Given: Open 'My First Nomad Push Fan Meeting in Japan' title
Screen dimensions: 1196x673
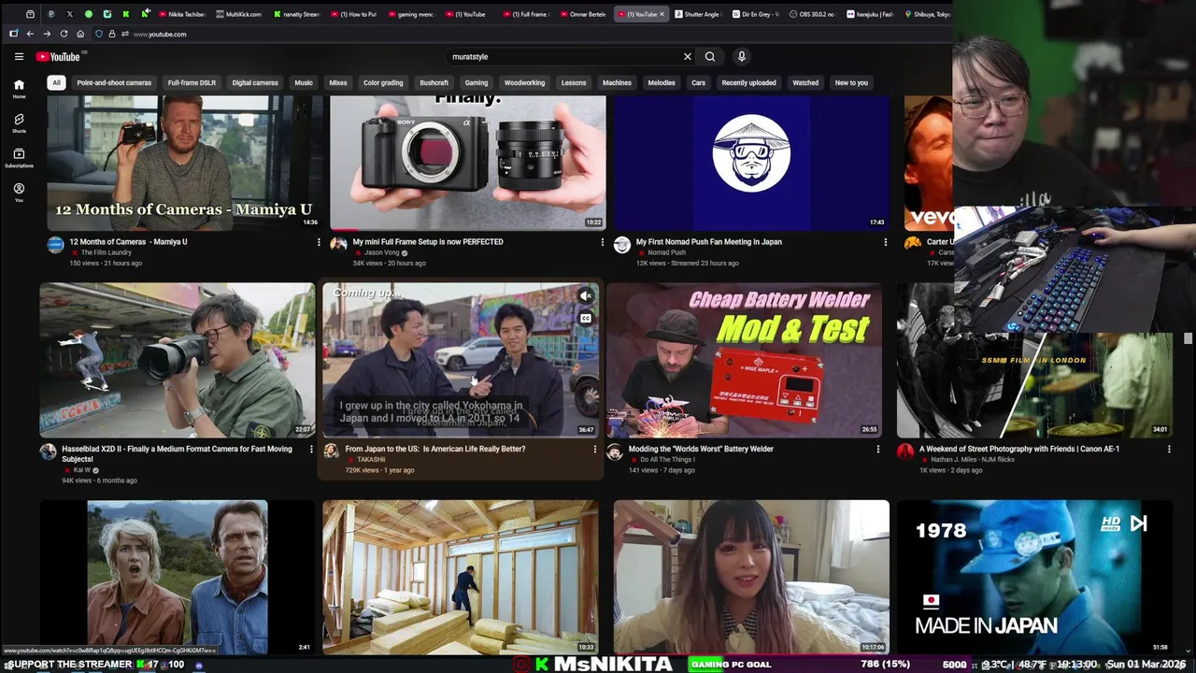Looking at the screenshot, I should (x=708, y=242).
